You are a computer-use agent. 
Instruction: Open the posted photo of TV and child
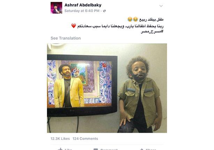click(x=107, y=88)
